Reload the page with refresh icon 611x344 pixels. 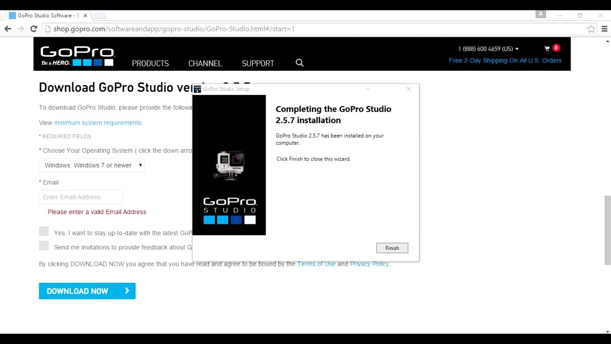[33, 29]
